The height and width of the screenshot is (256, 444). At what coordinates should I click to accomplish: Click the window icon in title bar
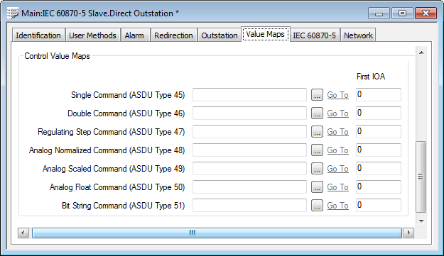[13, 13]
